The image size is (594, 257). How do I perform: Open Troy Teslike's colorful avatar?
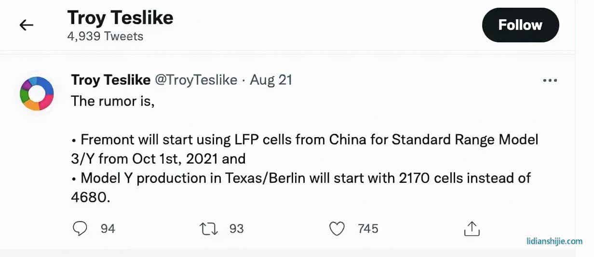click(37, 93)
